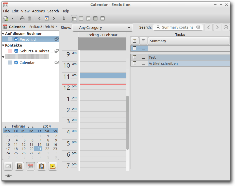Viewport: 235px width, 186px height.
Task: Open the Search menu
Action: pos(53,11)
